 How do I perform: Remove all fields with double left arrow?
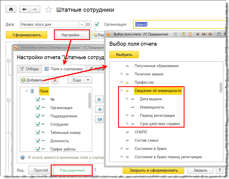99,119
